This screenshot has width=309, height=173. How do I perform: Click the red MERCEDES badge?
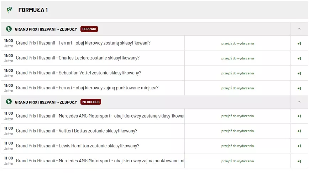pyautogui.click(x=91, y=102)
